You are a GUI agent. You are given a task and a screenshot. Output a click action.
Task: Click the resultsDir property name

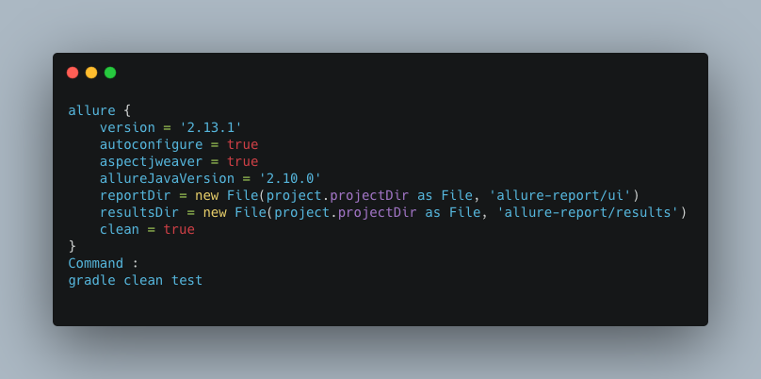point(138,213)
